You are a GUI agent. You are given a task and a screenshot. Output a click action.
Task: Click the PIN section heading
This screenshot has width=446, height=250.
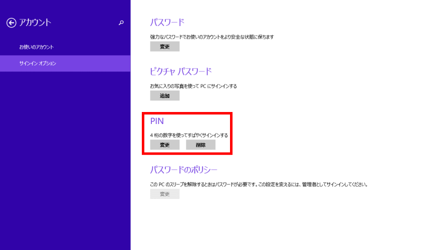[157, 120]
